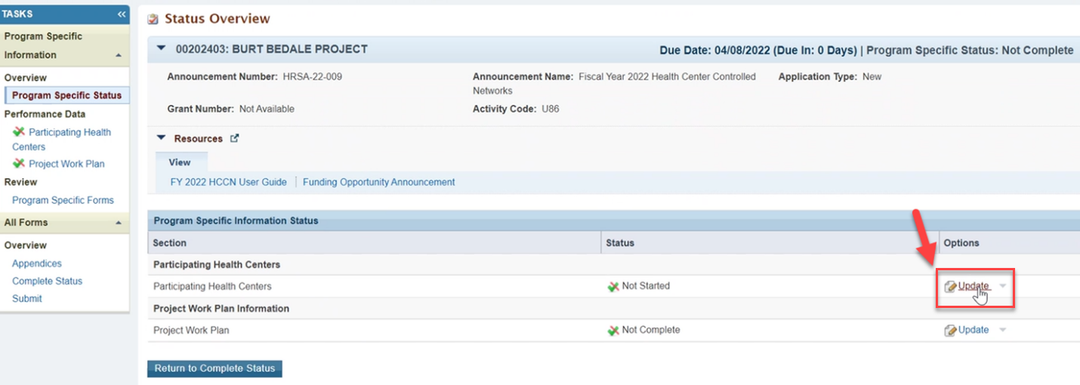The height and width of the screenshot is (385, 1080).
Task: Click the Performance Data heading in sidebar
Action: [x=45, y=114]
